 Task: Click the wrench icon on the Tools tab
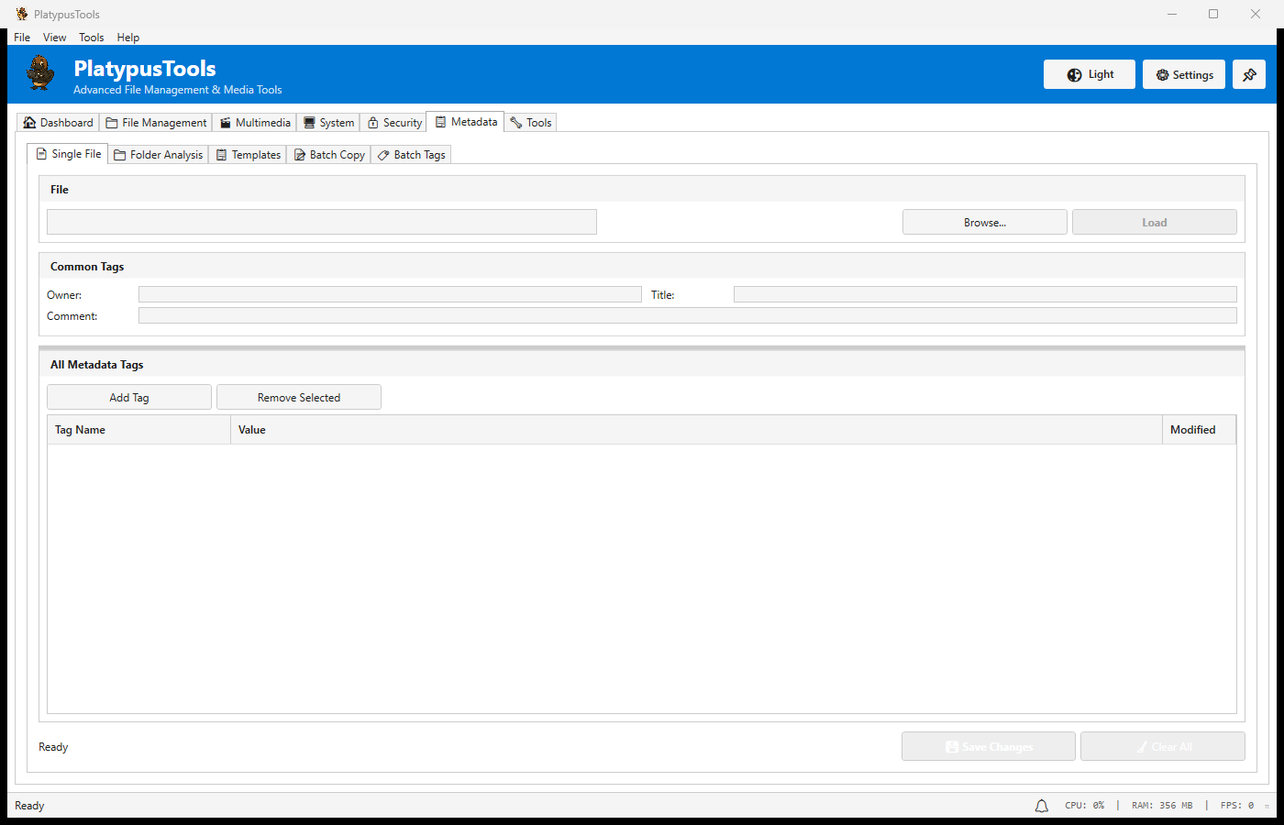coord(515,121)
